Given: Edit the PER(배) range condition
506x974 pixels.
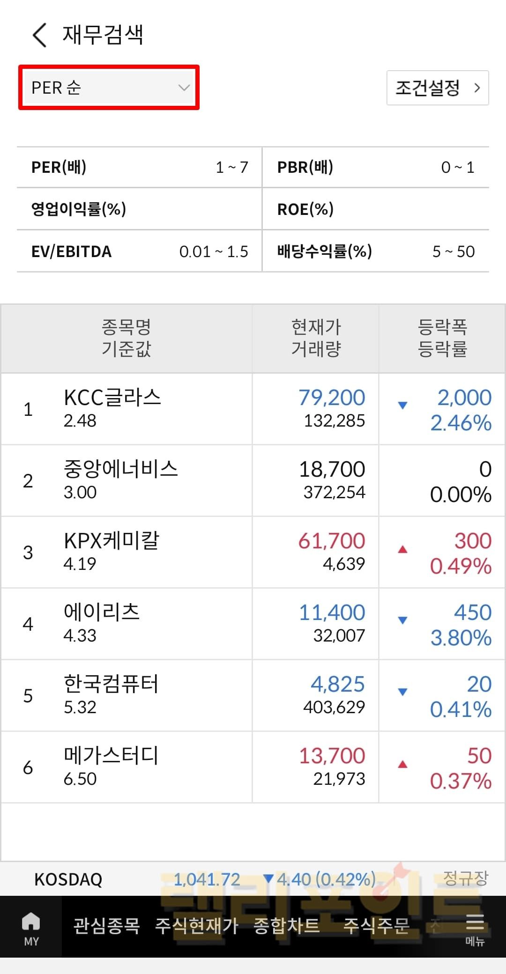Looking at the screenshot, I should point(139,167).
